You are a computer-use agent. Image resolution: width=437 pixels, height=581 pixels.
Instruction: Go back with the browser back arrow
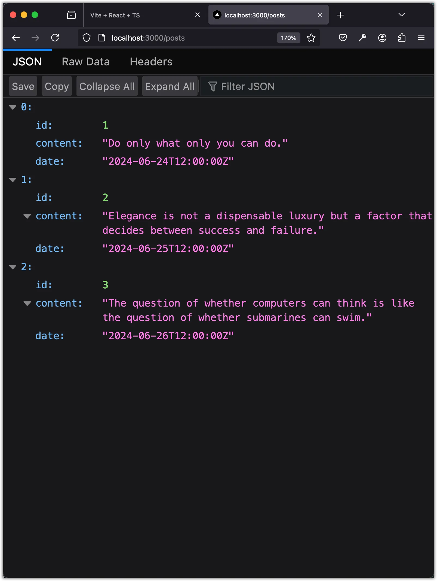[x=16, y=38]
